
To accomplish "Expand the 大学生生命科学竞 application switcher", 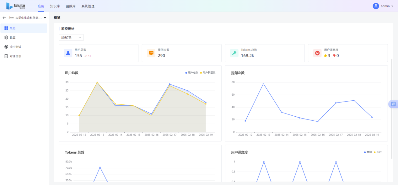I will pyautogui.click(x=45, y=18).
